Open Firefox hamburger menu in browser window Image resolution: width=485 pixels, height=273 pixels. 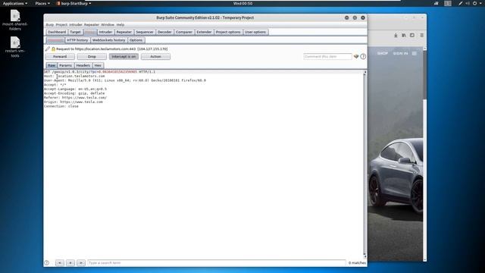421,36
